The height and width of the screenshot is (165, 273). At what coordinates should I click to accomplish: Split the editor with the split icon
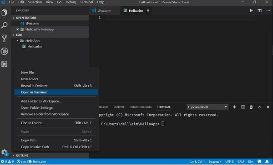259,10
